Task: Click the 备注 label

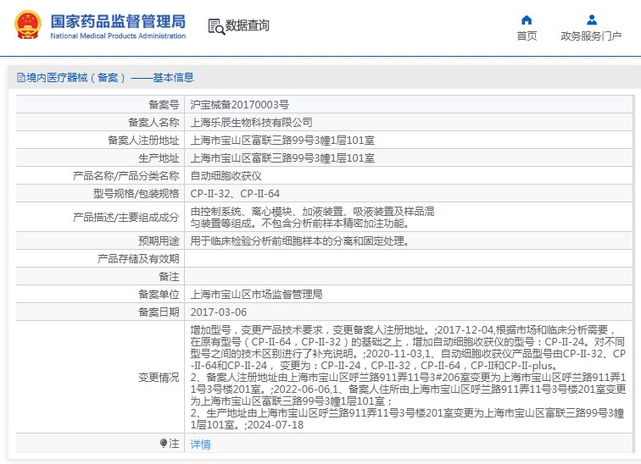Action: click(169, 277)
